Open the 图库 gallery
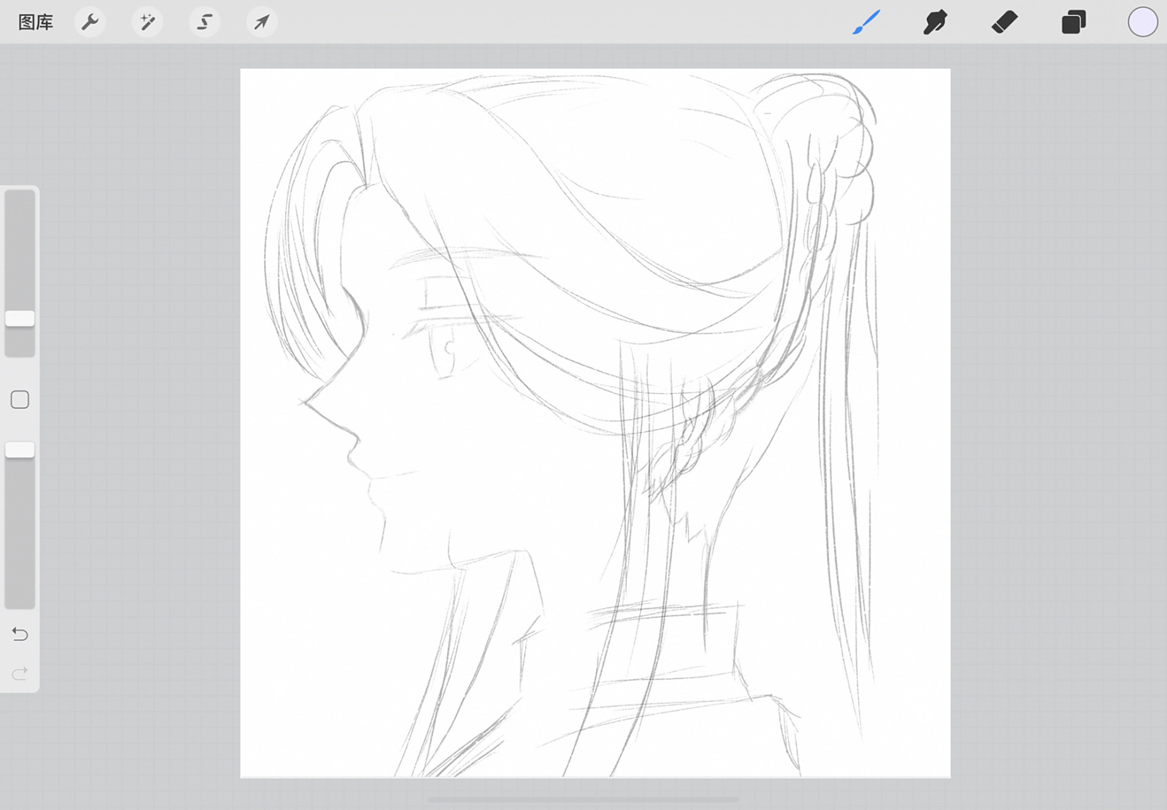This screenshot has height=810, width=1167. [x=35, y=23]
